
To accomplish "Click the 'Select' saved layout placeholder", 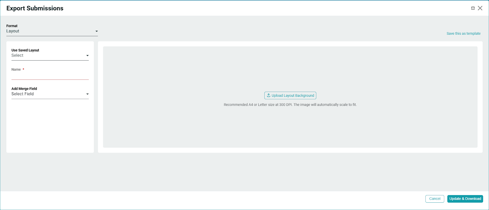I will point(17,55).
